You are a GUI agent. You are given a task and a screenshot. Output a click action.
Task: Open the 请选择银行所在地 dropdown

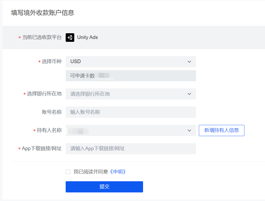(131, 94)
